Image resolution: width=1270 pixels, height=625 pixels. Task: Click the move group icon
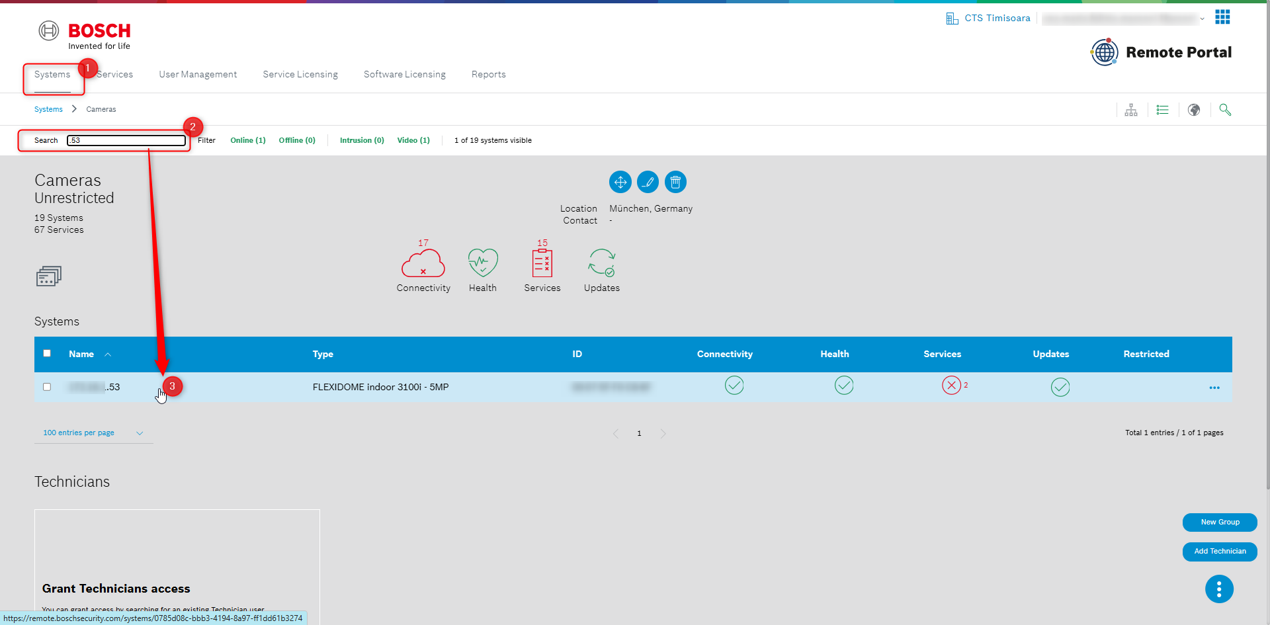[620, 182]
